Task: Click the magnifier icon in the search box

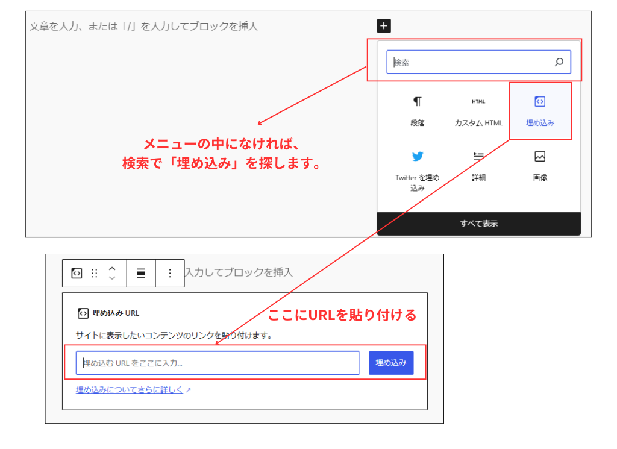Action: (559, 61)
